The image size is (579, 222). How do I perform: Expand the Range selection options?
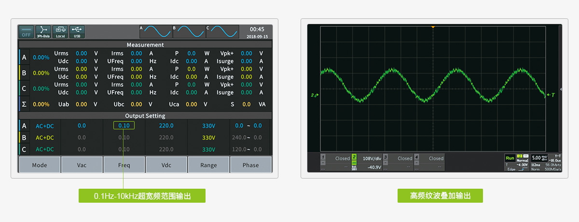point(208,165)
